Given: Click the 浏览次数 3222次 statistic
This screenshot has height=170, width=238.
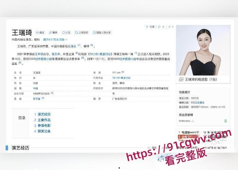Looking at the screenshot, I should pos(189,98).
